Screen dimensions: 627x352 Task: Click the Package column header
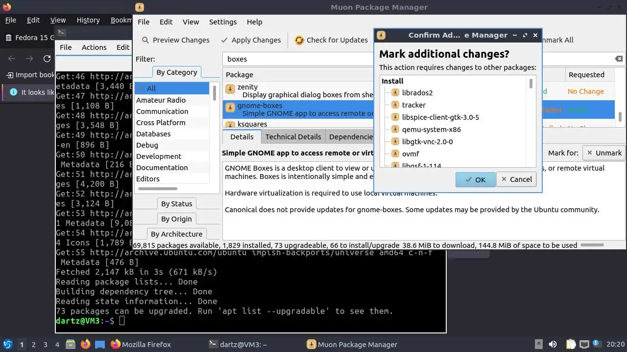299,75
